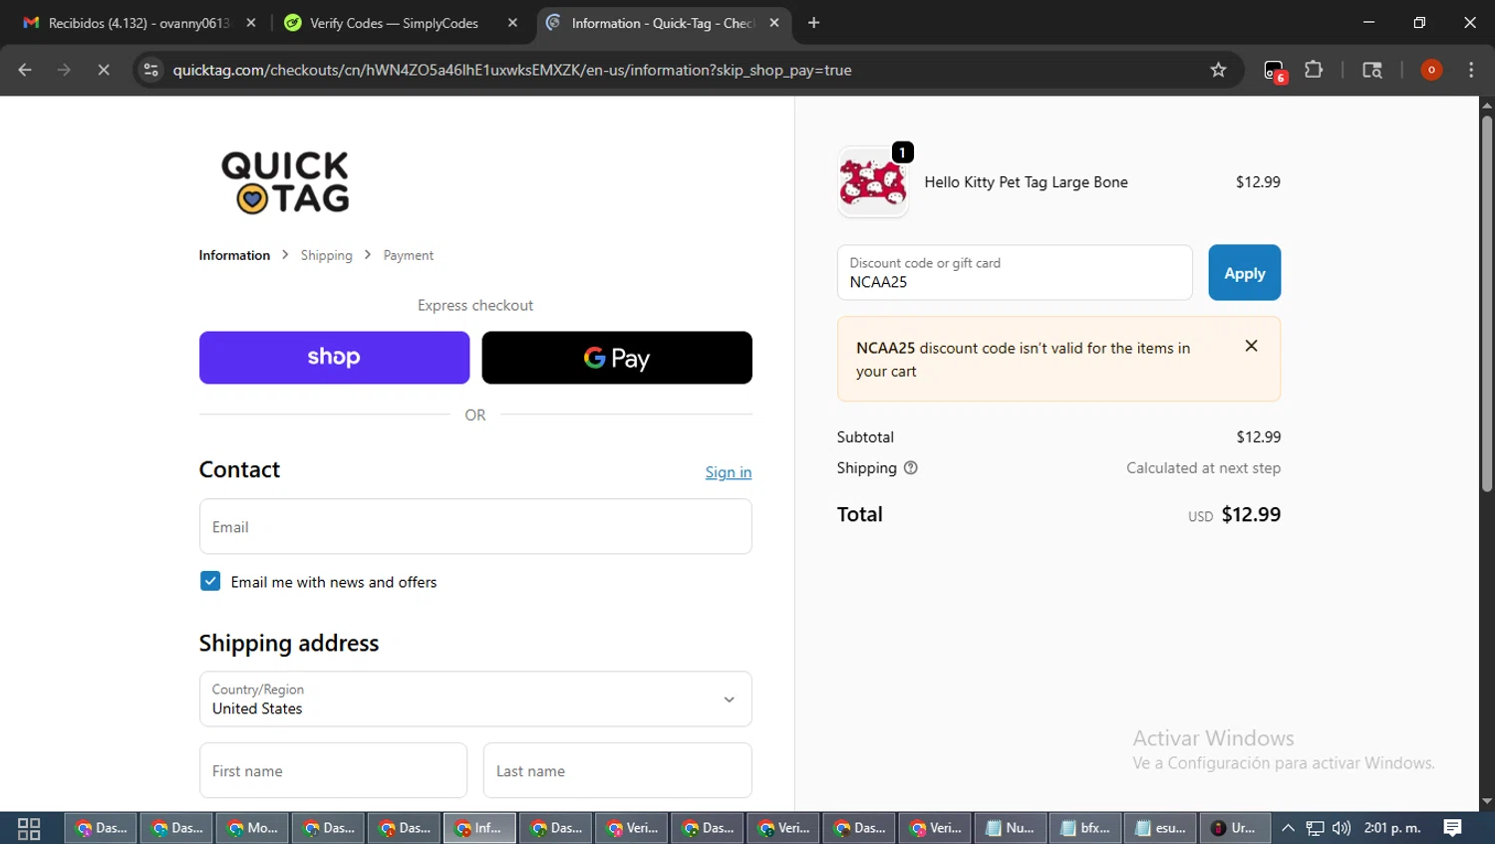1495x844 pixels.
Task: Click the Hello Kitty Pet Tag thumbnail
Action: pyautogui.click(x=873, y=182)
